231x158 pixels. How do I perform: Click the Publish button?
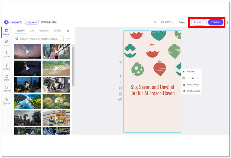(215, 22)
